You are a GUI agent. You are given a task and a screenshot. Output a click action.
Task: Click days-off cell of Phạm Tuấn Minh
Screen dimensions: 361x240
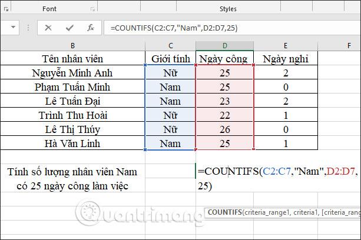286,86
